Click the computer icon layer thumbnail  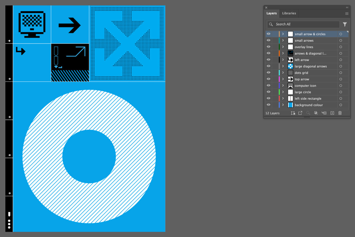[x=291, y=86]
